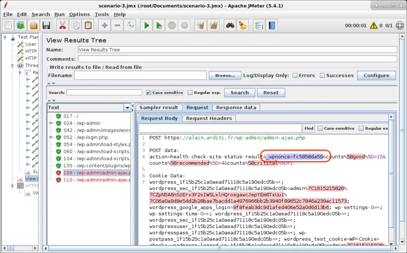Expand the 052 - /wp-login.php result node
Image resolution: width=407 pixels, height=253 pixels.
click(51, 138)
